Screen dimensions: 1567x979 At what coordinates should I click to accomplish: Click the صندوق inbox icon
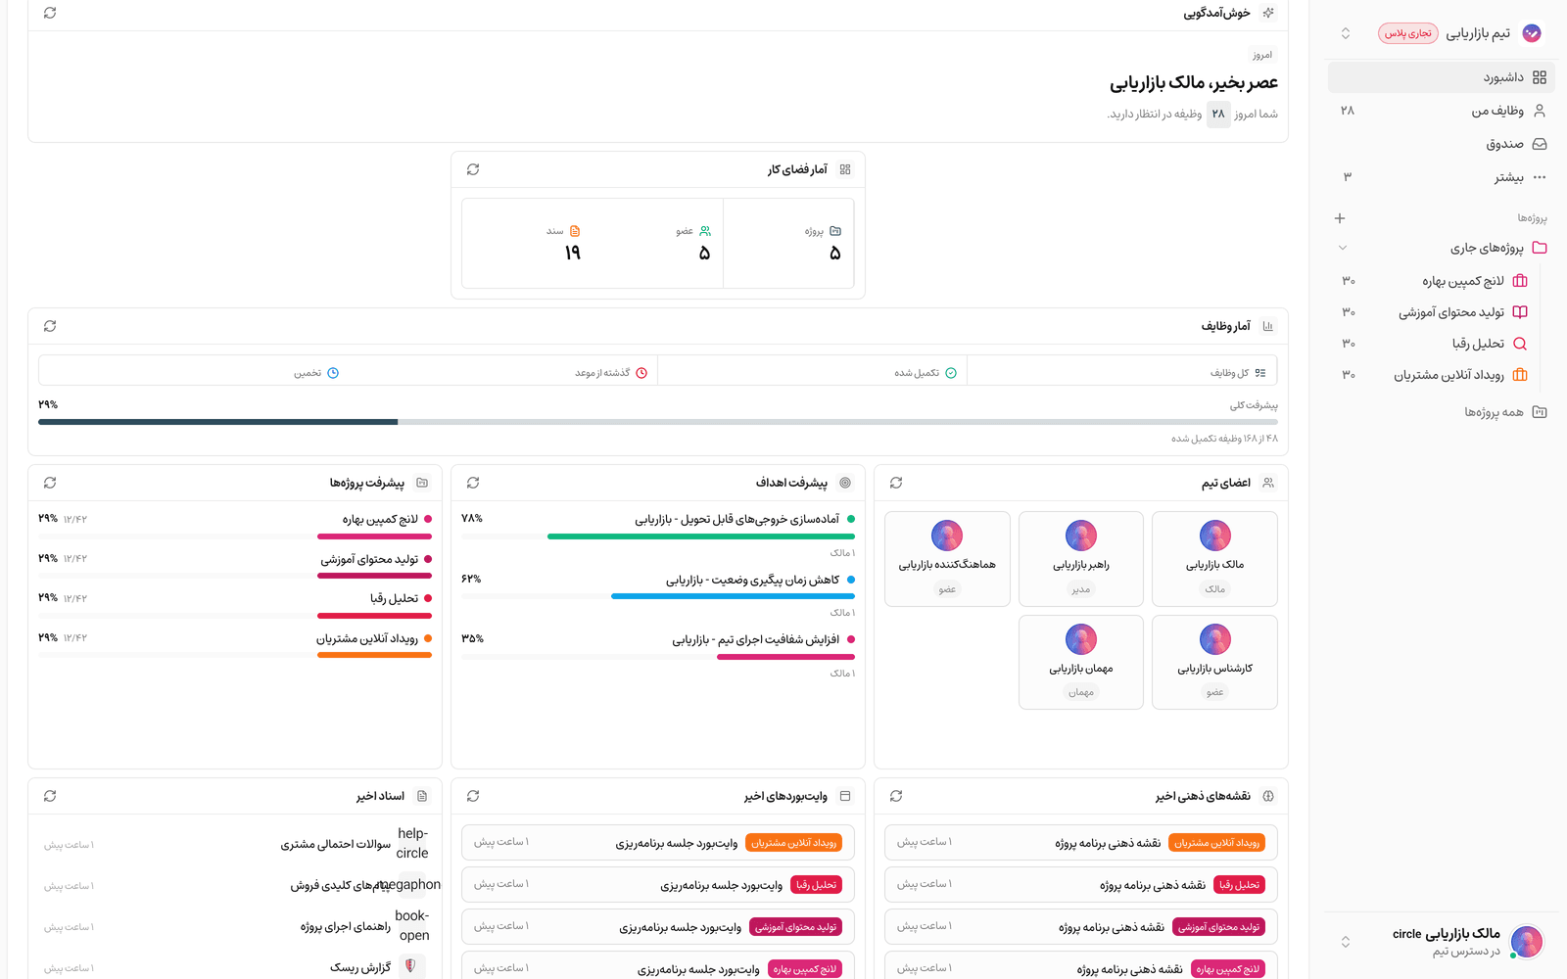pyautogui.click(x=1540, y=144)
